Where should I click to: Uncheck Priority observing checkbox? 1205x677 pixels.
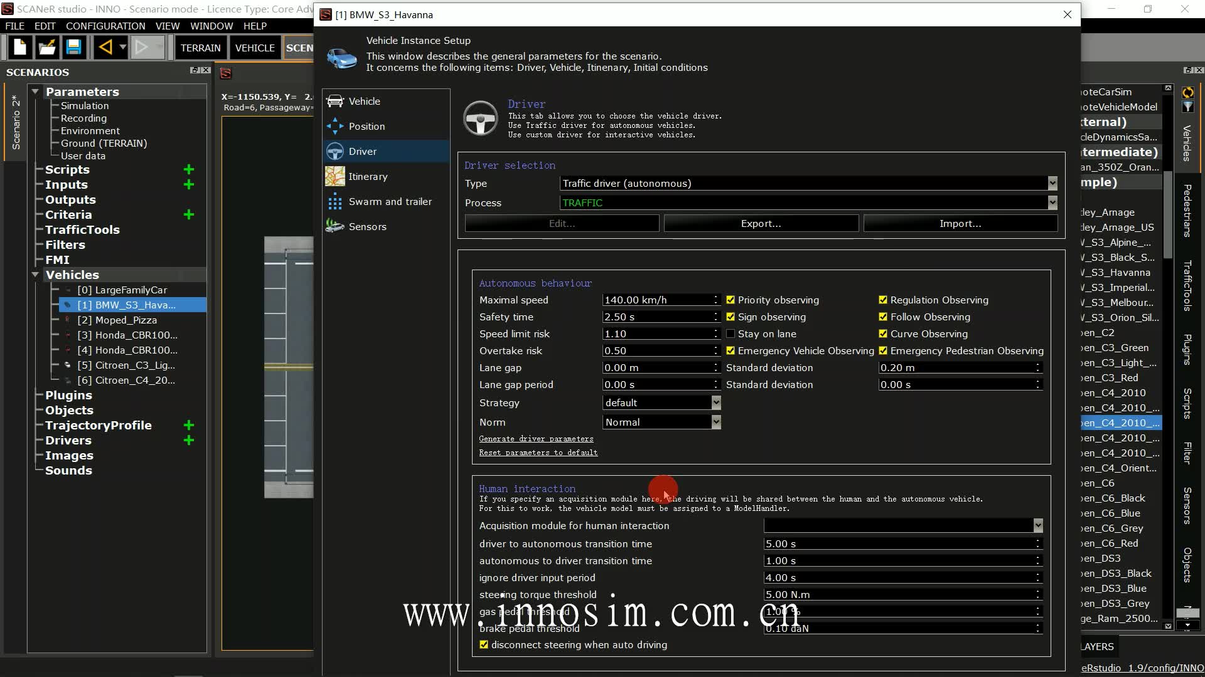pos(731,300)
